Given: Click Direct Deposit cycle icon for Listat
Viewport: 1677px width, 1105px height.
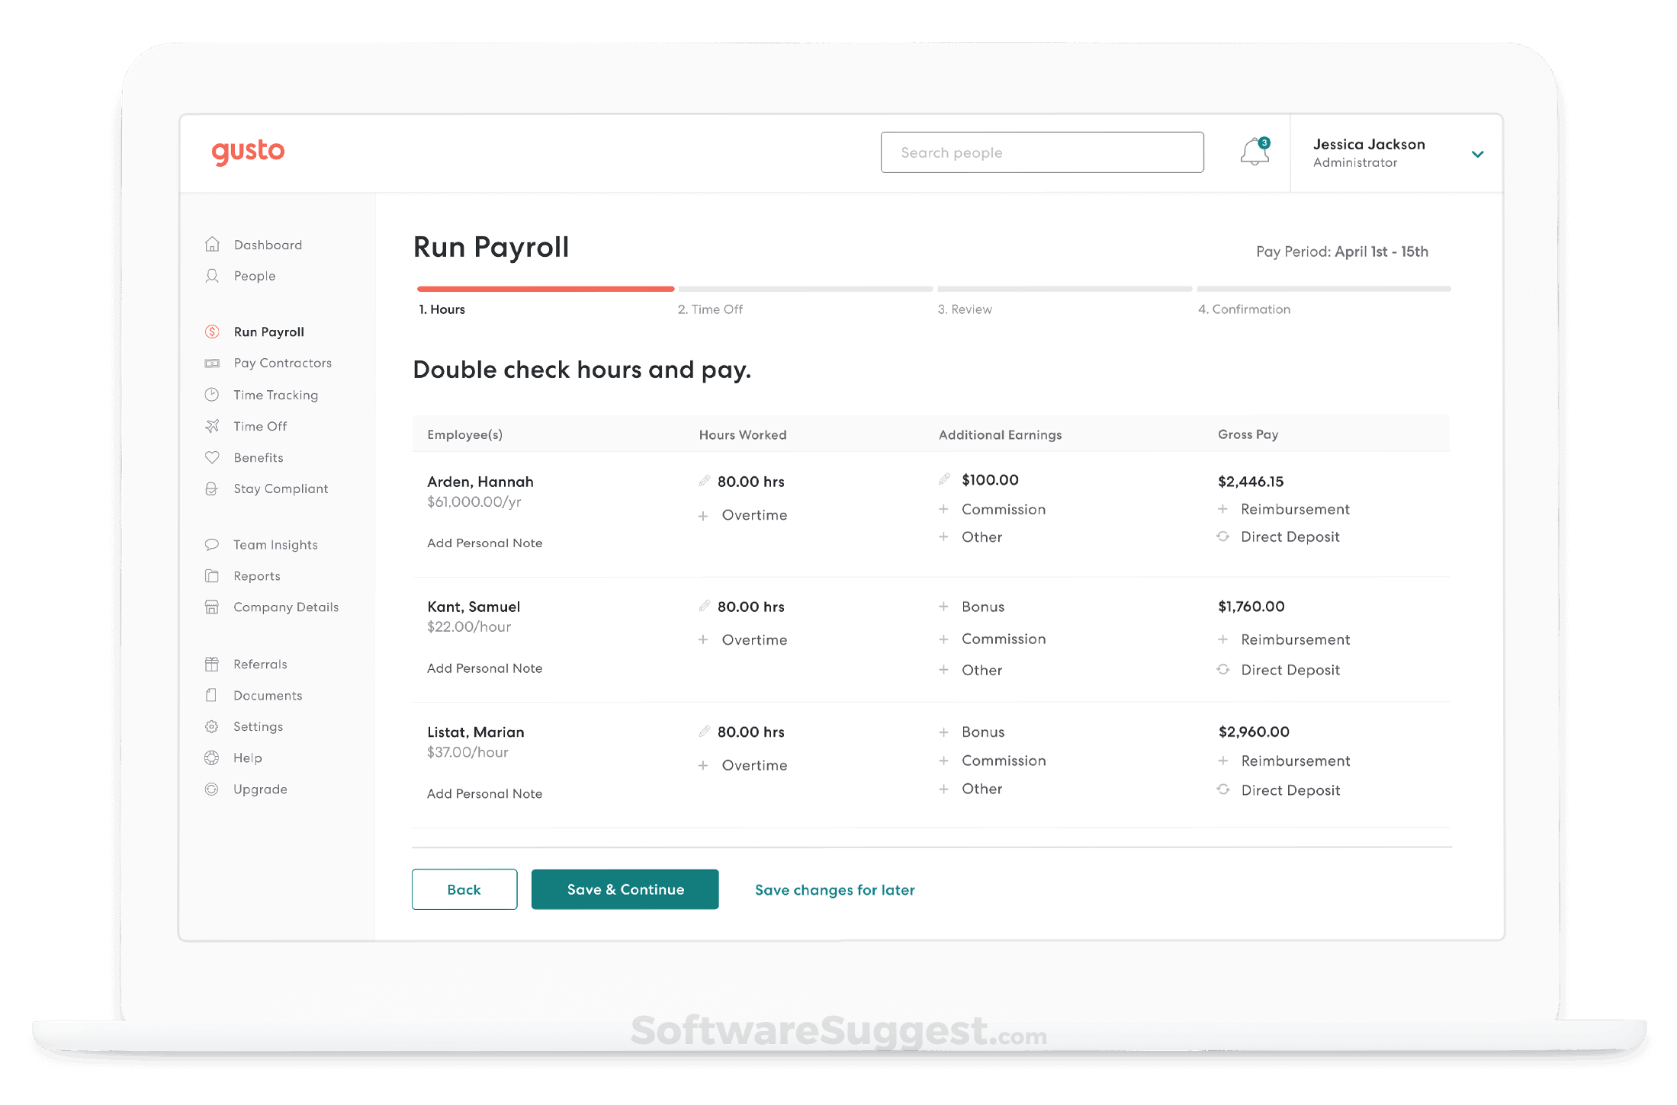Looking at the screenshot, I should [1222, 790].
